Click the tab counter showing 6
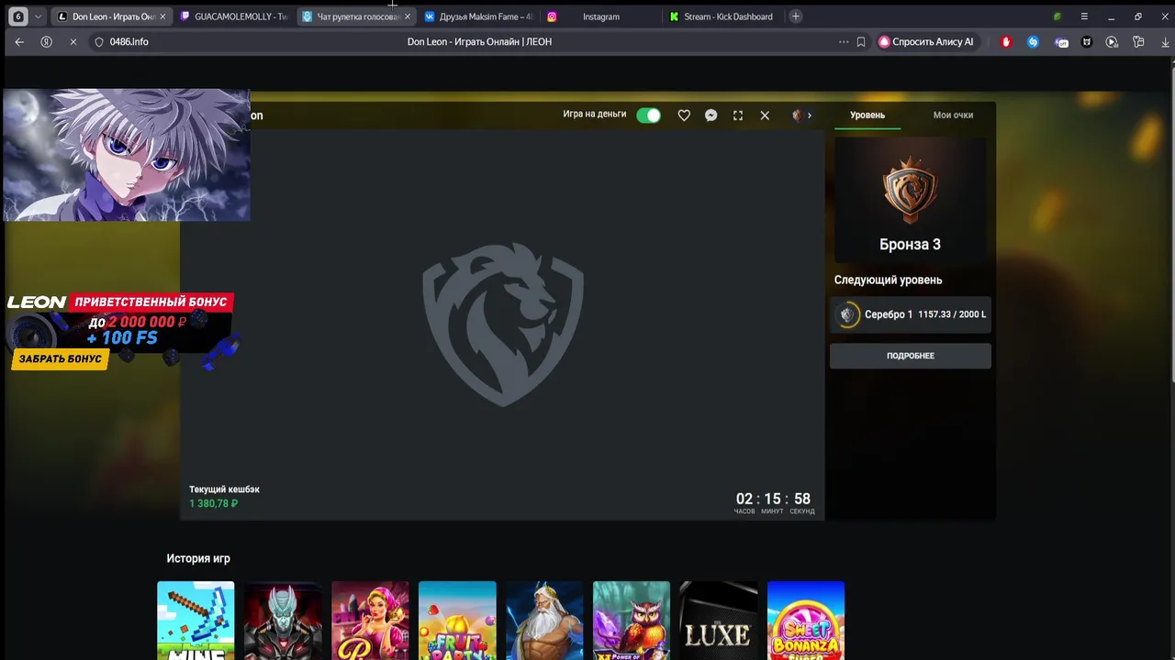Viewport: 1175px width, 660px height. (17, 16)
